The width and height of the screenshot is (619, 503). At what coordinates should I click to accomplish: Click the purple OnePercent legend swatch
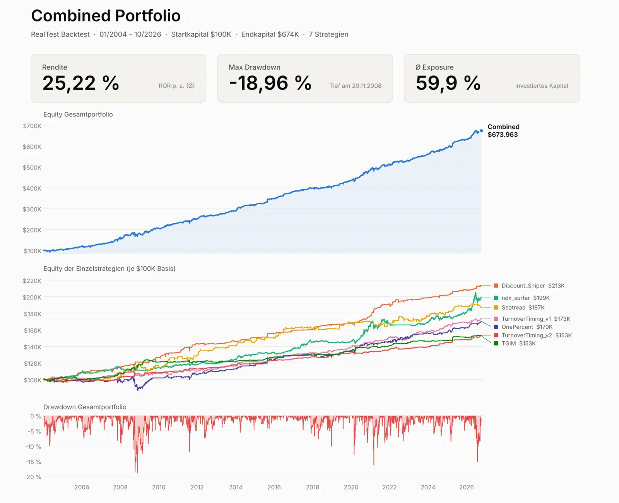[x=496, y=327]
